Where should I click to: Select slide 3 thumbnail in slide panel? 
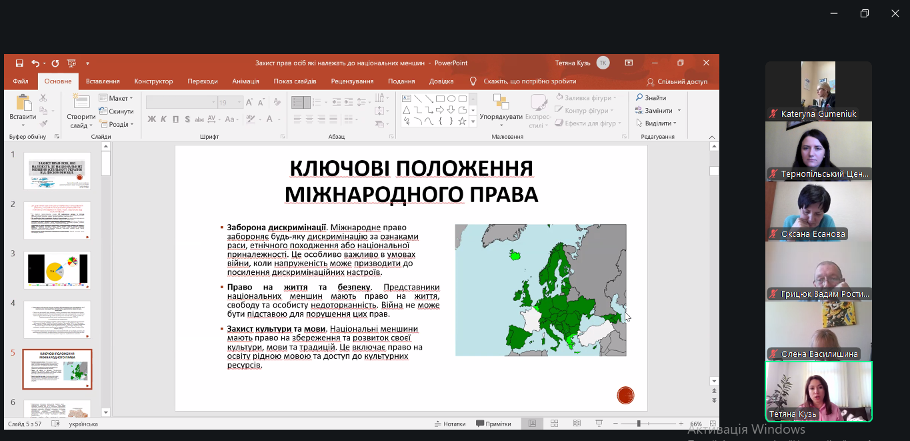tap(57, 270)
